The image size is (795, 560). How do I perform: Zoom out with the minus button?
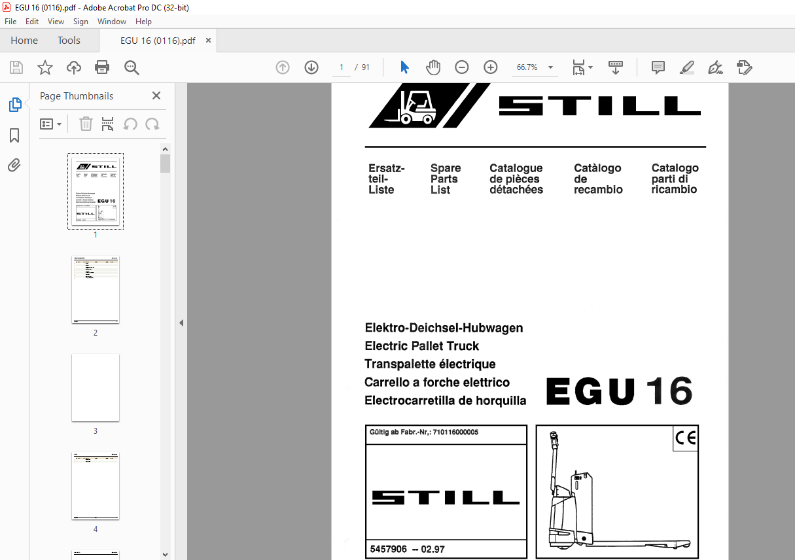coord(462,67)
